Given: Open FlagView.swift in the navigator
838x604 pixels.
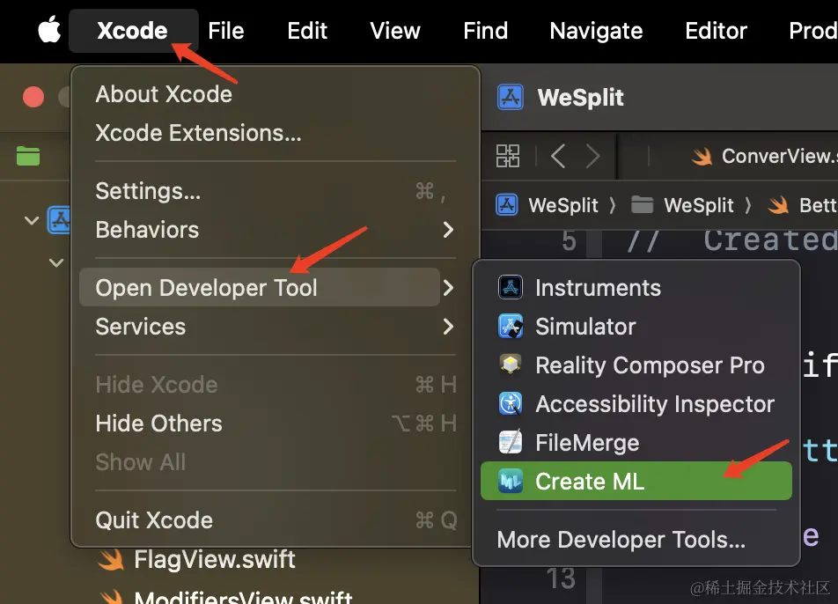Looking at the screenshot, I should pos(214,560).
